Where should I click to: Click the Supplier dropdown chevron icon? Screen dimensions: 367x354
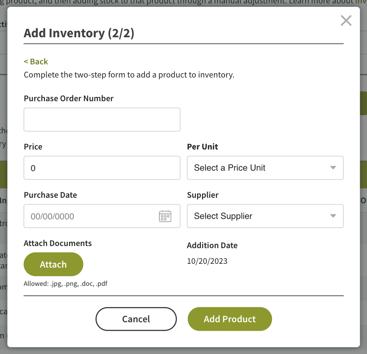pos(333,216)
